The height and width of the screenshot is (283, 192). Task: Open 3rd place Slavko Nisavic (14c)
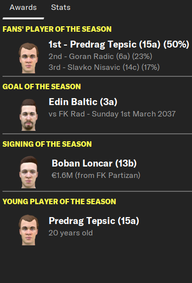coord(104,67)
